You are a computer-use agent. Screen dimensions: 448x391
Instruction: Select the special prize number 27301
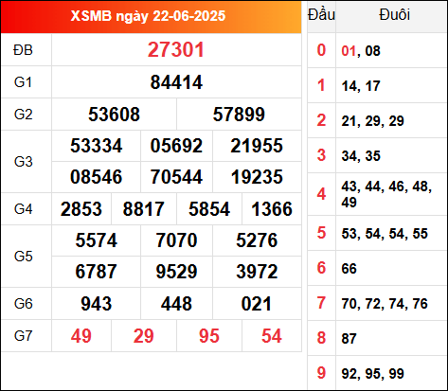click(x=176, y=50)
